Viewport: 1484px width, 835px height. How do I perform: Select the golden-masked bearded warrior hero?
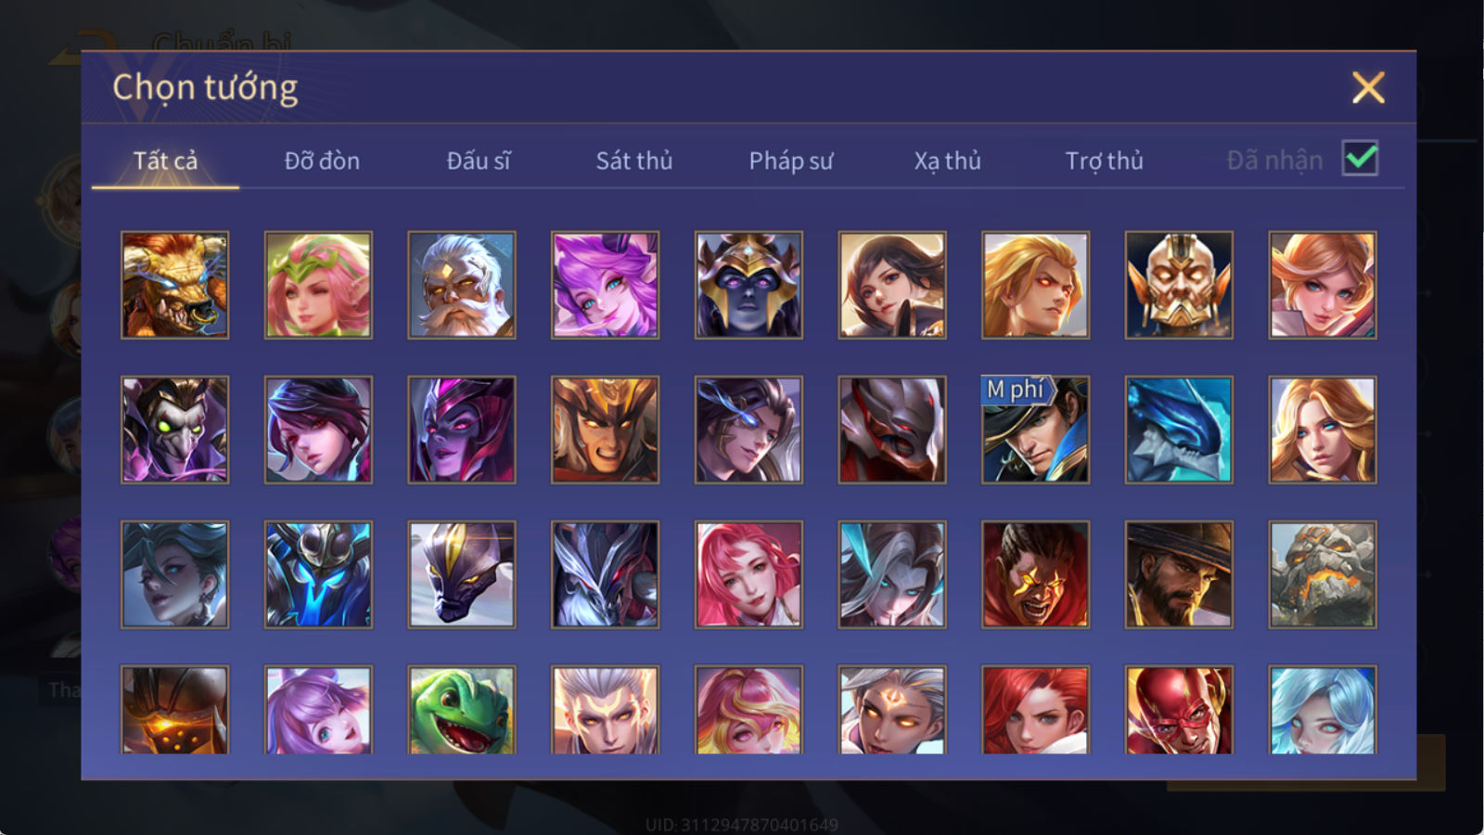point(1179,285)
